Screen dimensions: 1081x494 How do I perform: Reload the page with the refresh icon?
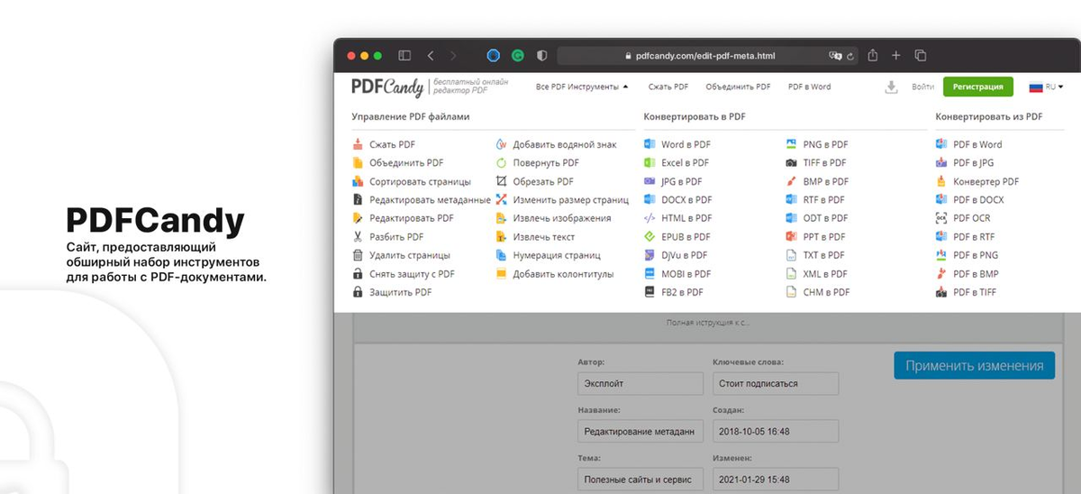pos(851,56)
